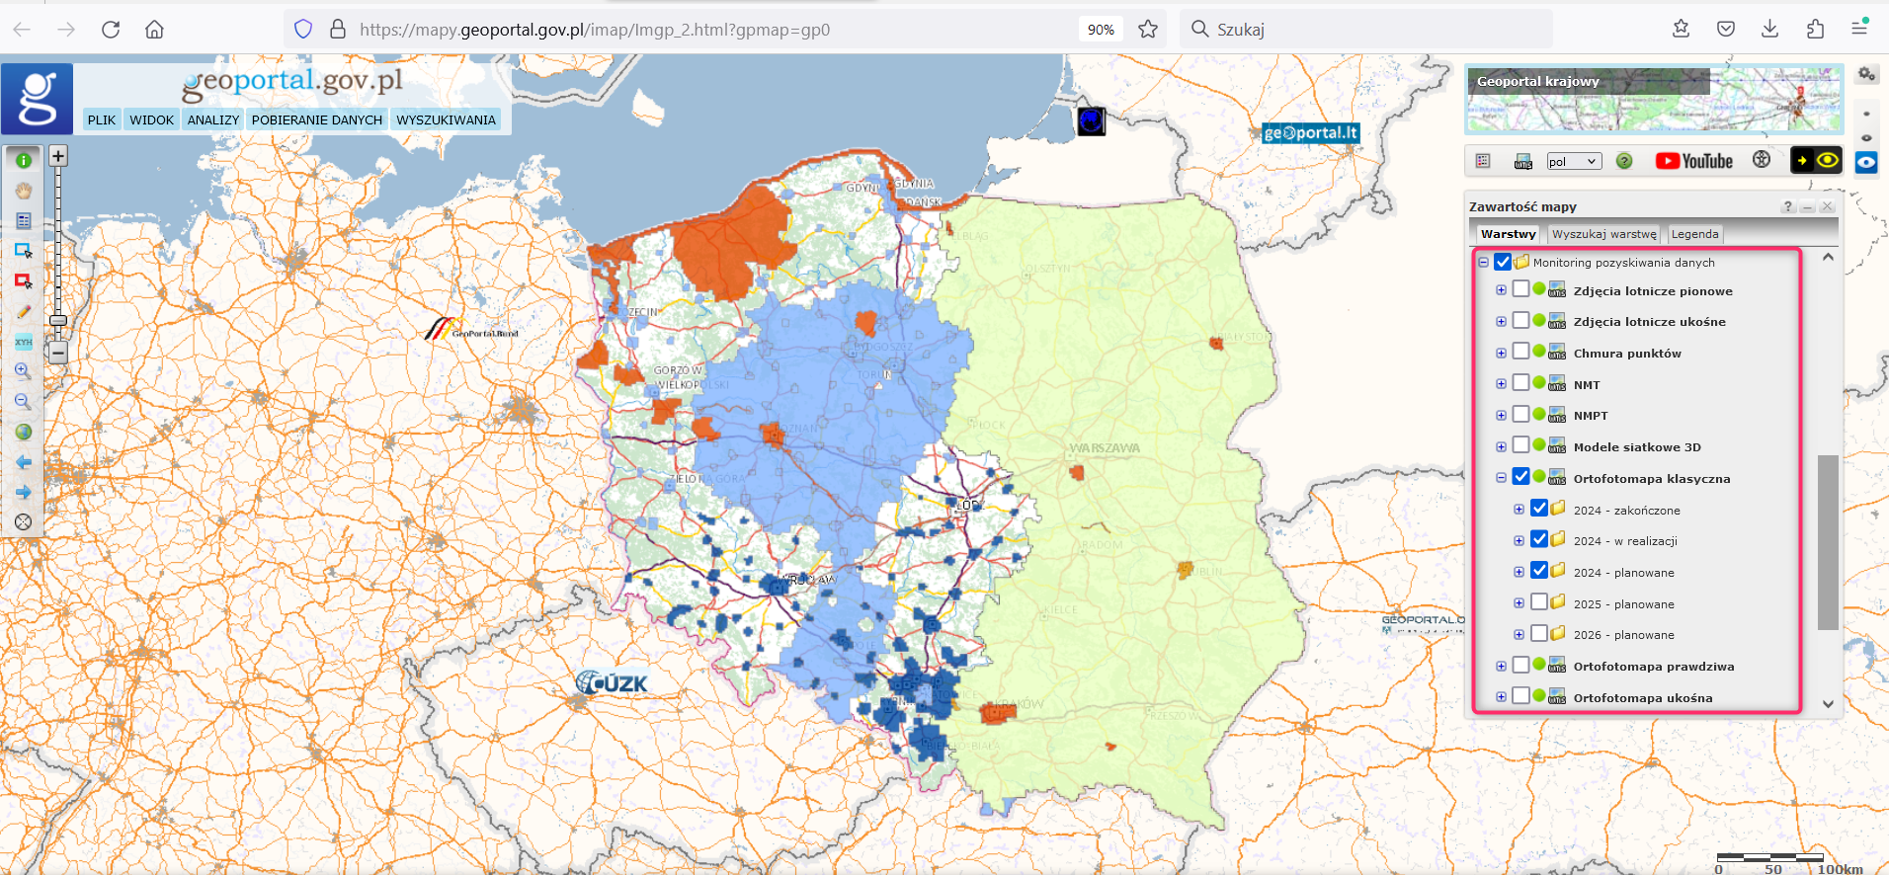This screenshot has height=875, width=1889.
Task: Expand the Zdjęcia lotnicze pionowe node
Action: [1501, 290]
